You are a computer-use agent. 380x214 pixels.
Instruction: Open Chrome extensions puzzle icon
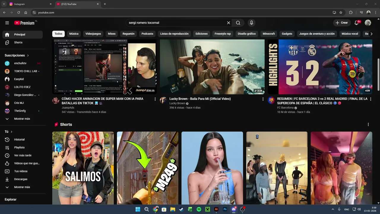pyautogui.click(x=351, y=12)
